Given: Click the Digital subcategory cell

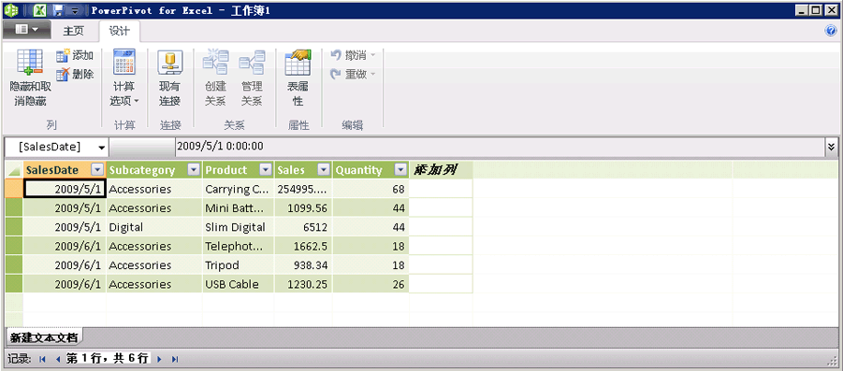Looking at the screenshot, I should click(154, 227).
